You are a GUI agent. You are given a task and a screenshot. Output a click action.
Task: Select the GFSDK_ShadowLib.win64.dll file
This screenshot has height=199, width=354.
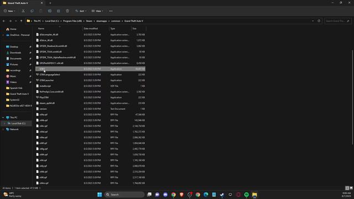[90, 46]
